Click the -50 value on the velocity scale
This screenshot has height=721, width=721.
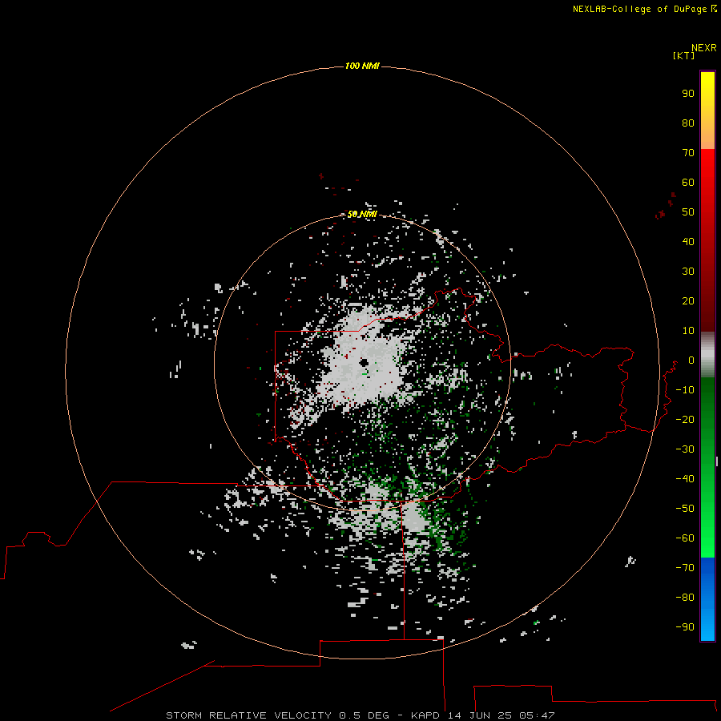[685, 509]
